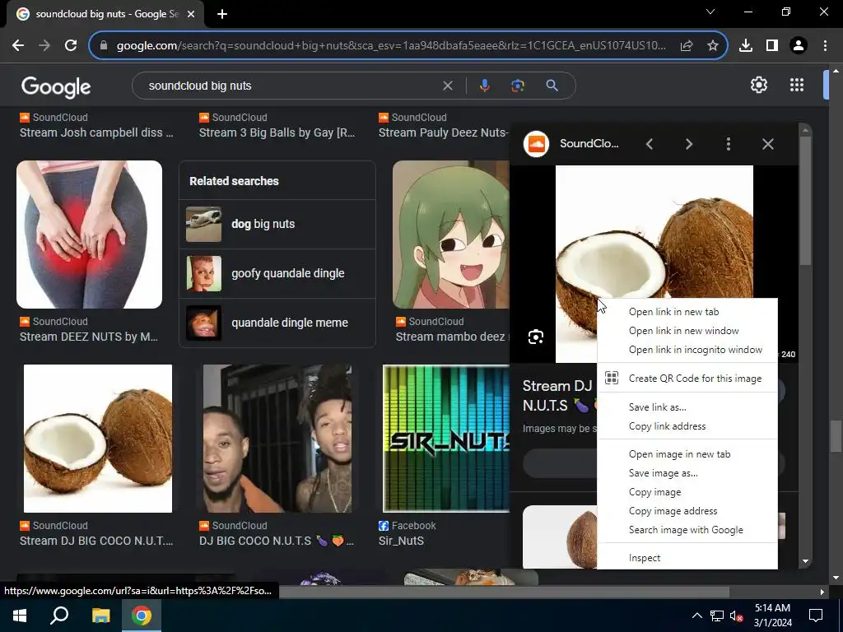Reload the page with the refresh icon
843x632 pixels.
point(71,46)
